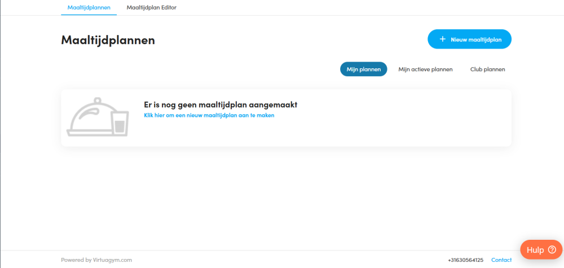
Task: Open the Hulp help button
Action: coord(541,249)
